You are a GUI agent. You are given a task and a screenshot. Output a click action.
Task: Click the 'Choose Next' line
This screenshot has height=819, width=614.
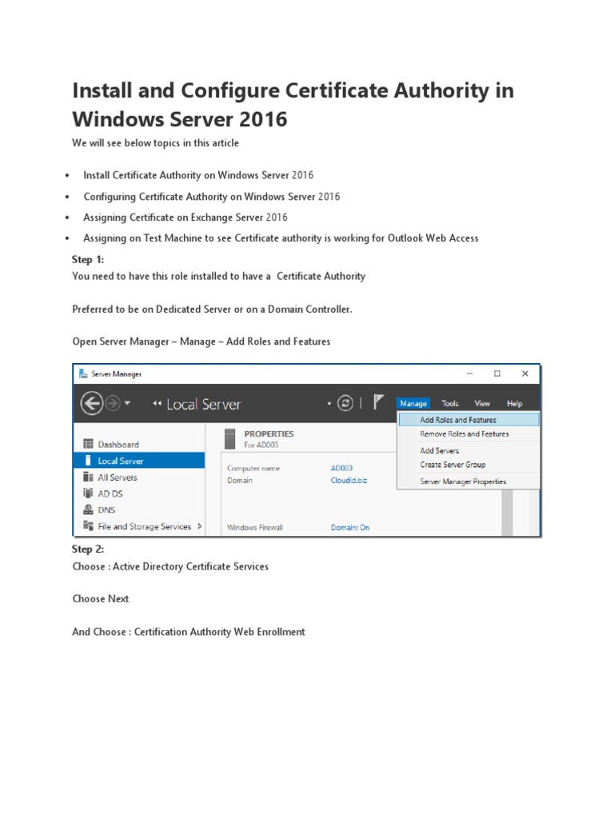(x=100, y=598)
